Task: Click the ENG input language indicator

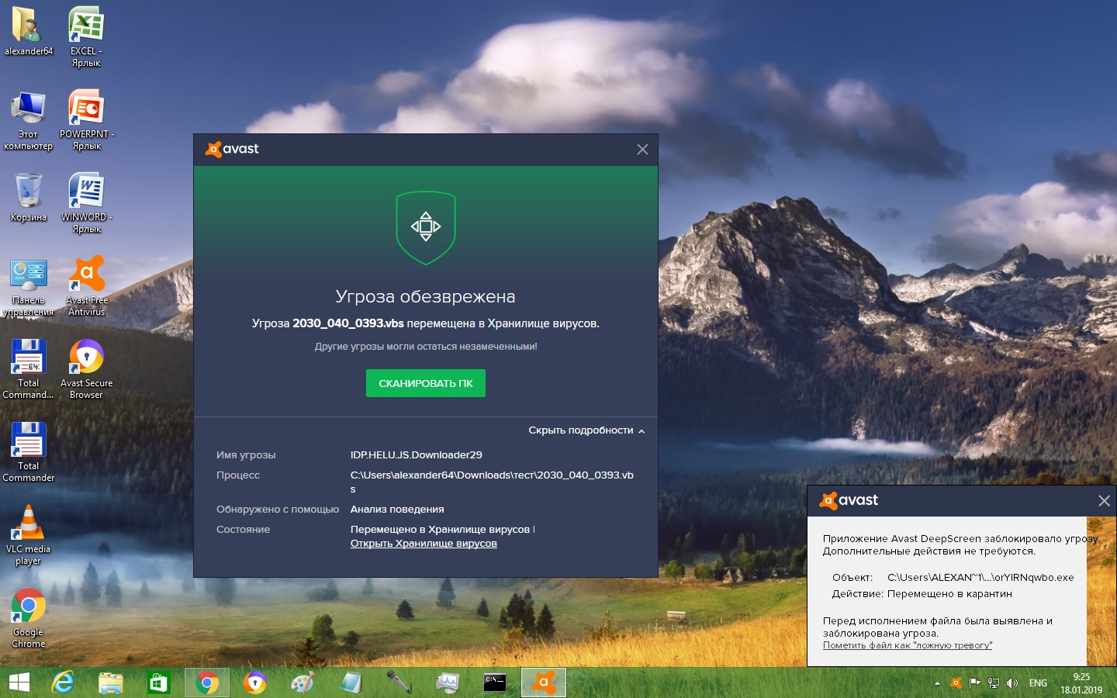Action: click(x=1038, y=683)
